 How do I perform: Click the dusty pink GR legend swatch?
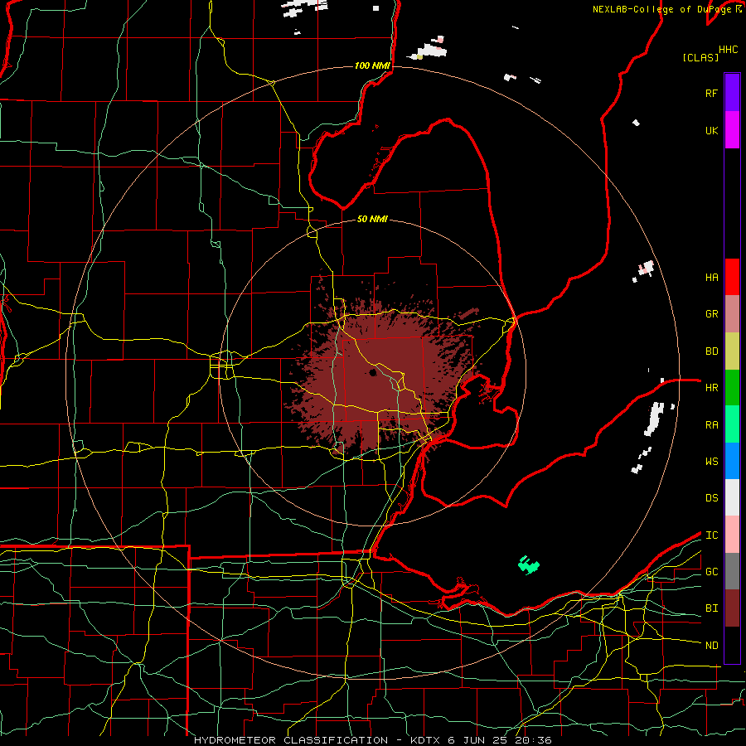click(x=732, y=314)
